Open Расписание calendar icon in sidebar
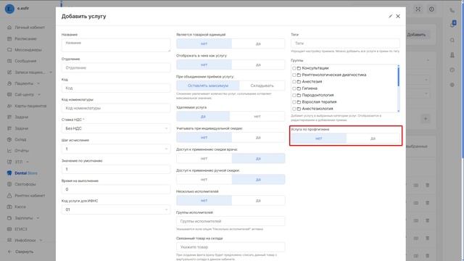Viewport: 464px width, 261px height. [9, 38]
